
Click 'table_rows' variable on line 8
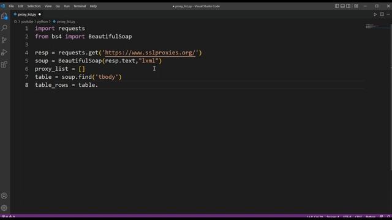(x=51, y=85)
